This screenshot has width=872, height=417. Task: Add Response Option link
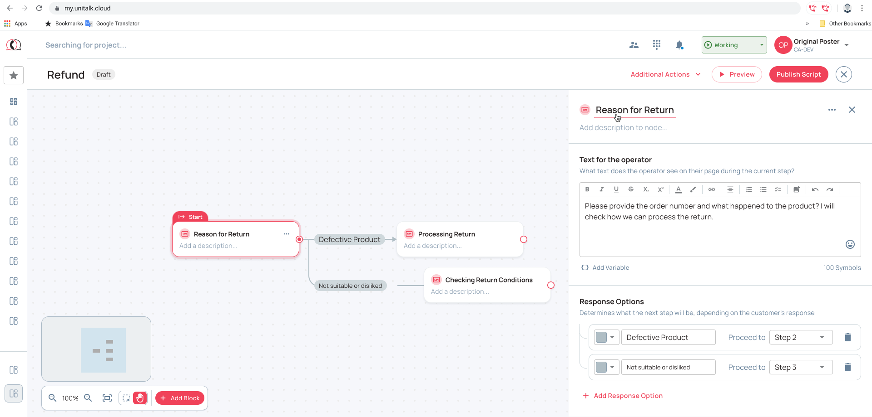[623, 396]
